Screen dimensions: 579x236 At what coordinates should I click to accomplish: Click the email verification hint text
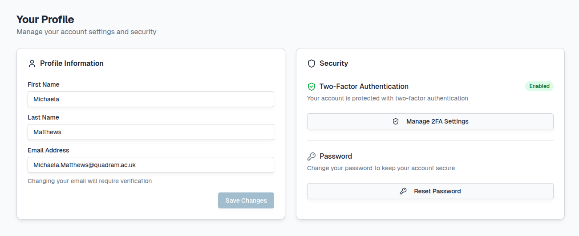coord(89,181)
